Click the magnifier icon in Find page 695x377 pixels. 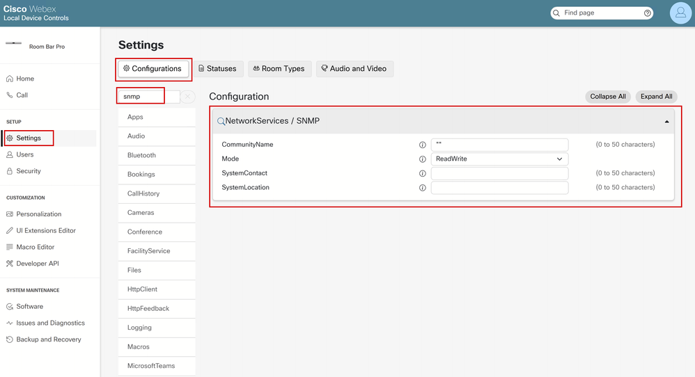(556, 13)
